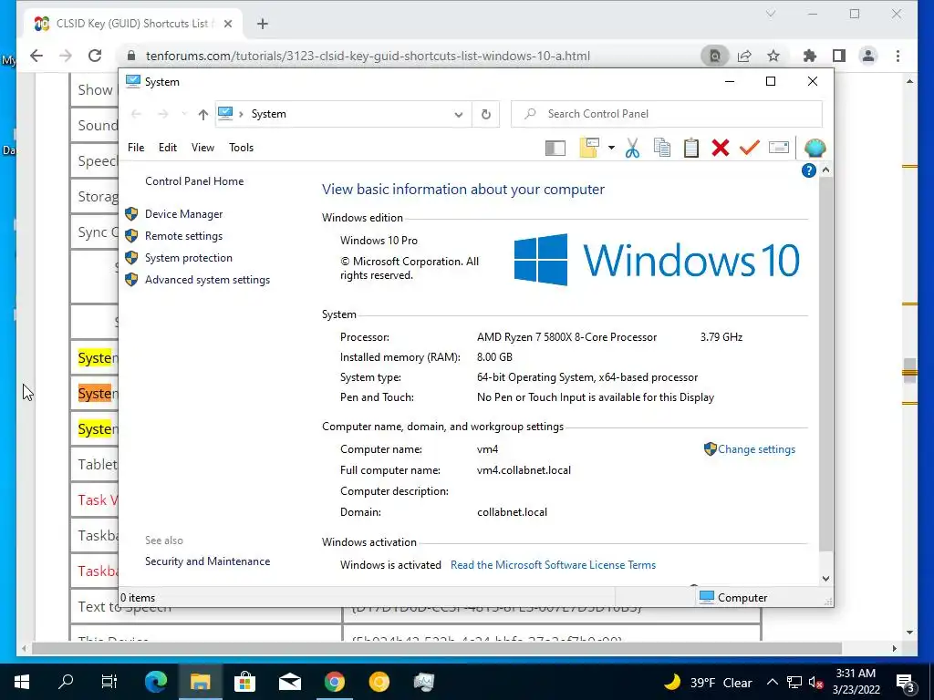Click the red X Delete icon
Screen dimensions: 934x700
coord(721,148)
